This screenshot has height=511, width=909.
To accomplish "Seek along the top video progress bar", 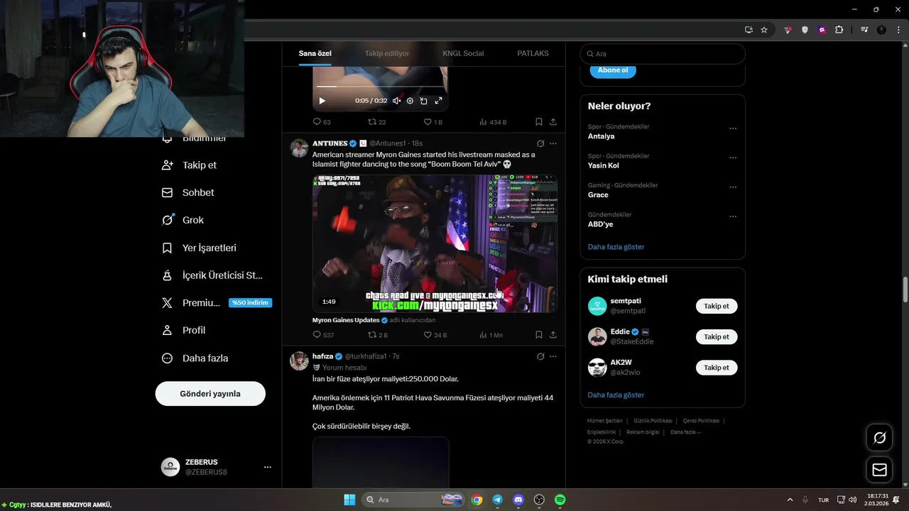I will [380, 87].
